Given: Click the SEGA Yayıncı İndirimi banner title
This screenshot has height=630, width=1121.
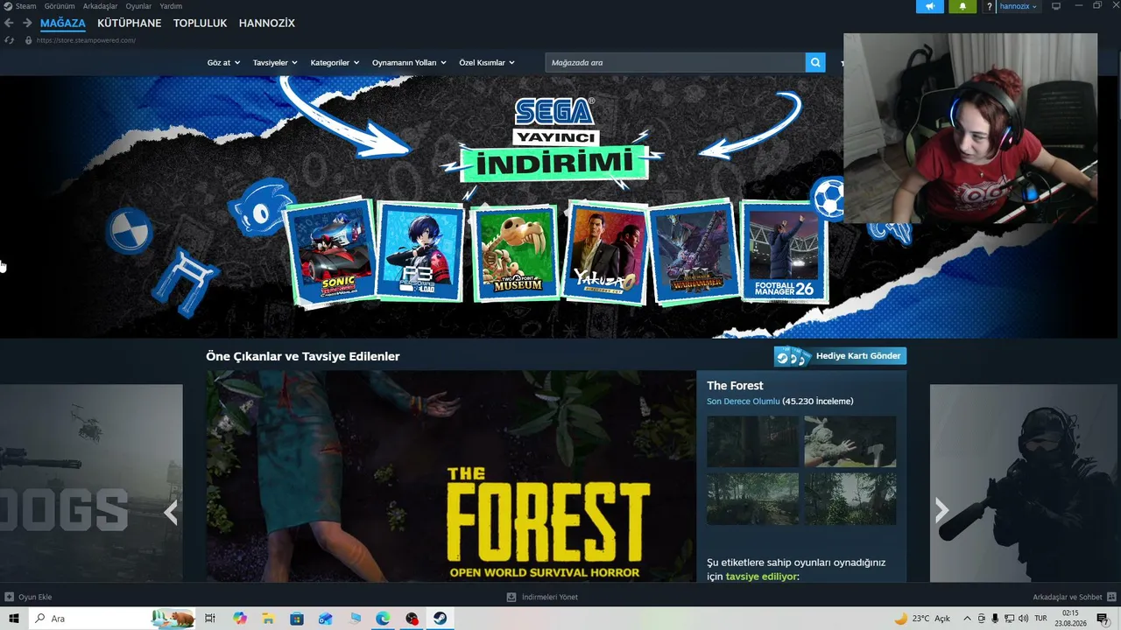Looking at the screenshot, I should (553, 138).
